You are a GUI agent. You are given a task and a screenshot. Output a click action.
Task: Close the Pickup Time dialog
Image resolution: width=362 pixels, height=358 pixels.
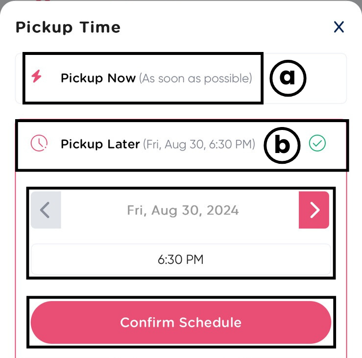click(338, 27)
